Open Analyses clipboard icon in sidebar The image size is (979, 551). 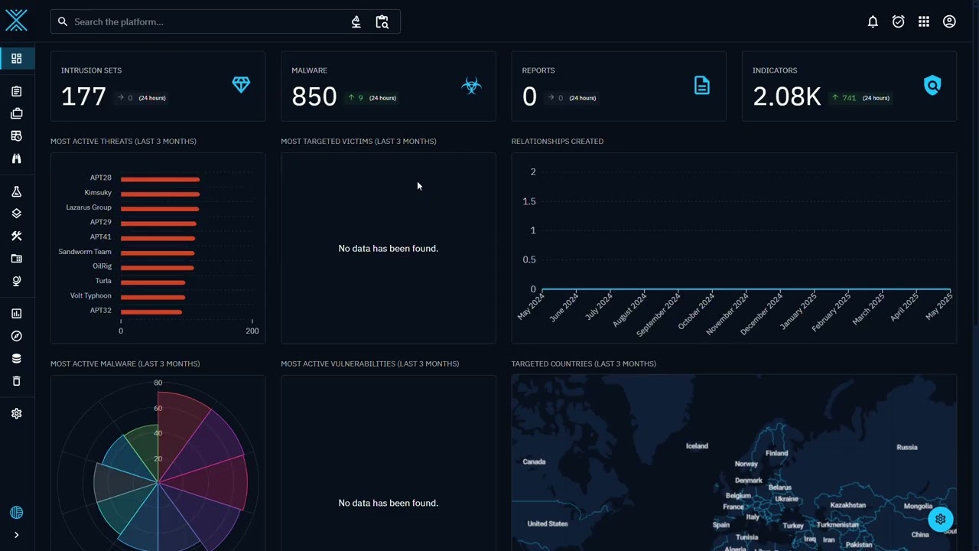coord(16,92)
